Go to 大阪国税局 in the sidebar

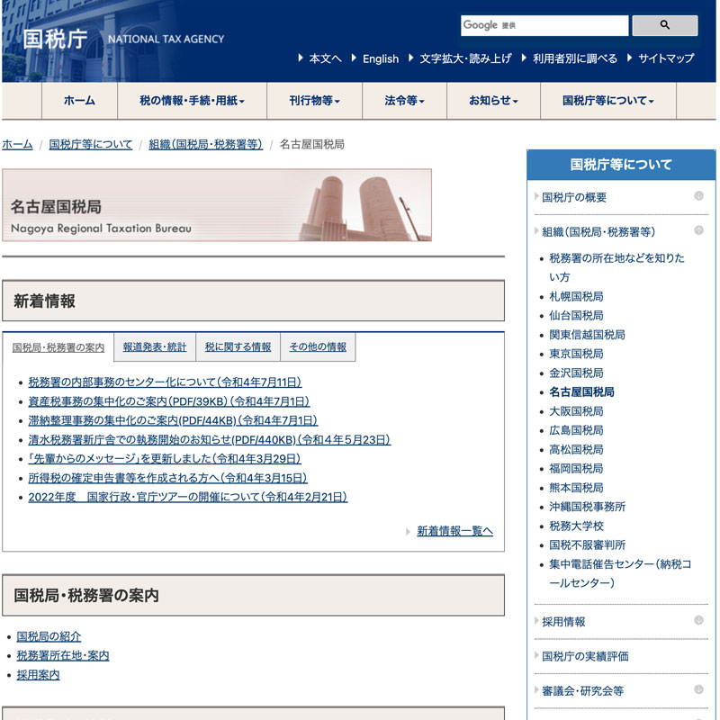(x=576, y=411)
